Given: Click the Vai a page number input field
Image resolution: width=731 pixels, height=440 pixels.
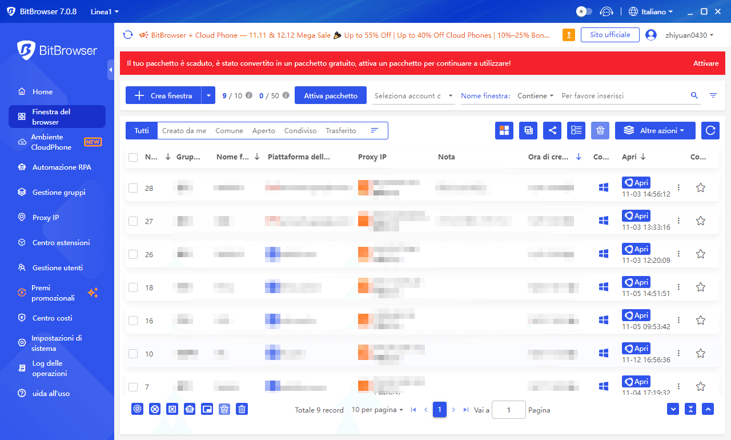Looking at the screenshot, I should pyautogui.click(x=508, y=409).
